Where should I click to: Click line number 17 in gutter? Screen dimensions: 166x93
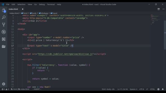[12, 46]
